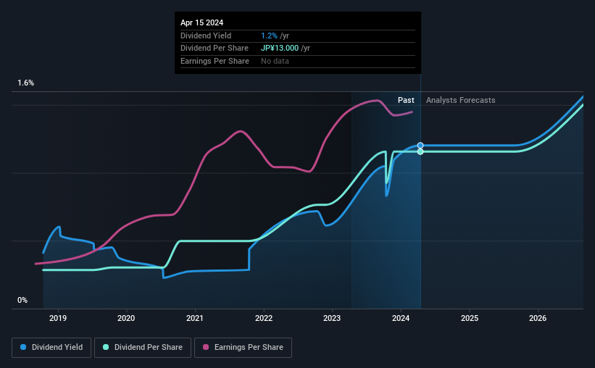The image size is (595, 368).
Task: Select the teal Dividend Per Share data point marker
Action: tap(420, 151)
